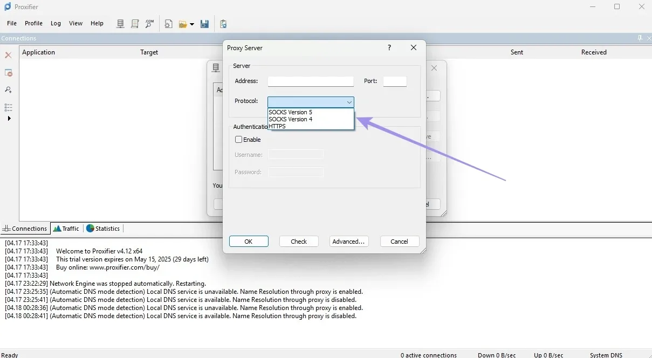Click the Address input field
Viewport: 652px width, 358px height.
[x=311, y=81]
